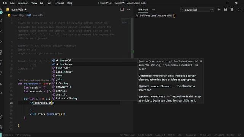244x137 pixels.
Task: Open the Selection menu
Action: point(23,3)
